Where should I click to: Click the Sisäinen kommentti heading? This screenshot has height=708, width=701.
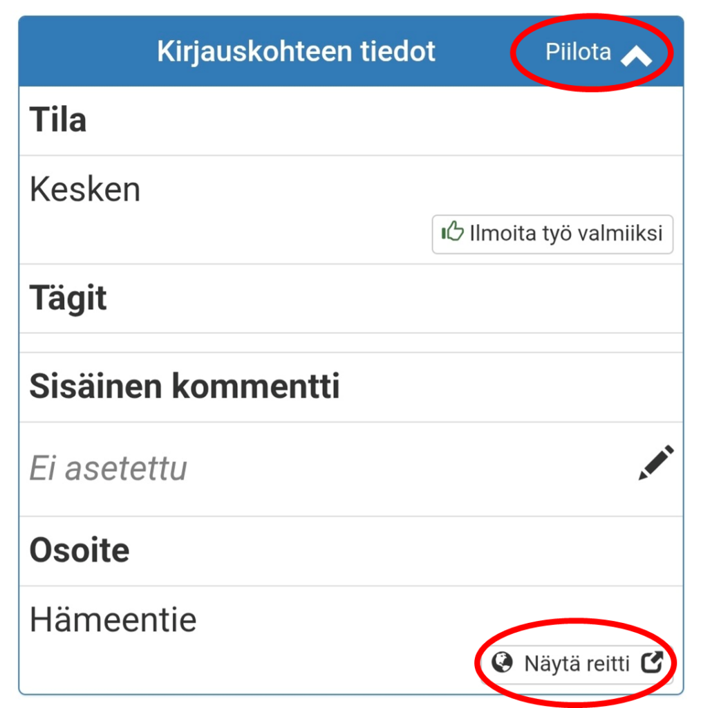(x=184, y=386)
